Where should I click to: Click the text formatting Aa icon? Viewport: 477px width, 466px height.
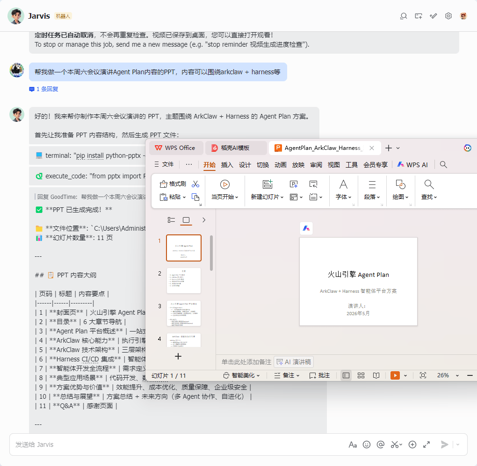coord(353,445)
